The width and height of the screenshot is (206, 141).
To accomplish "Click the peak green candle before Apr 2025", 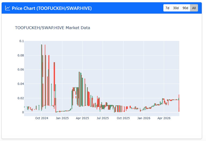I will click(79, 89).
